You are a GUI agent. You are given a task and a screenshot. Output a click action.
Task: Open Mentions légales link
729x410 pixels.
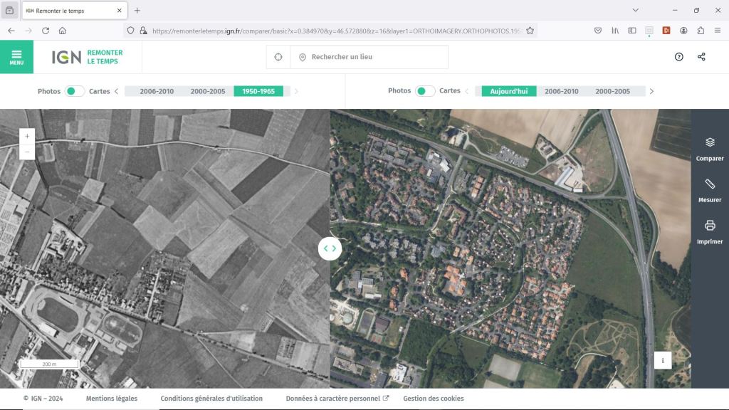tap(112, 399)
